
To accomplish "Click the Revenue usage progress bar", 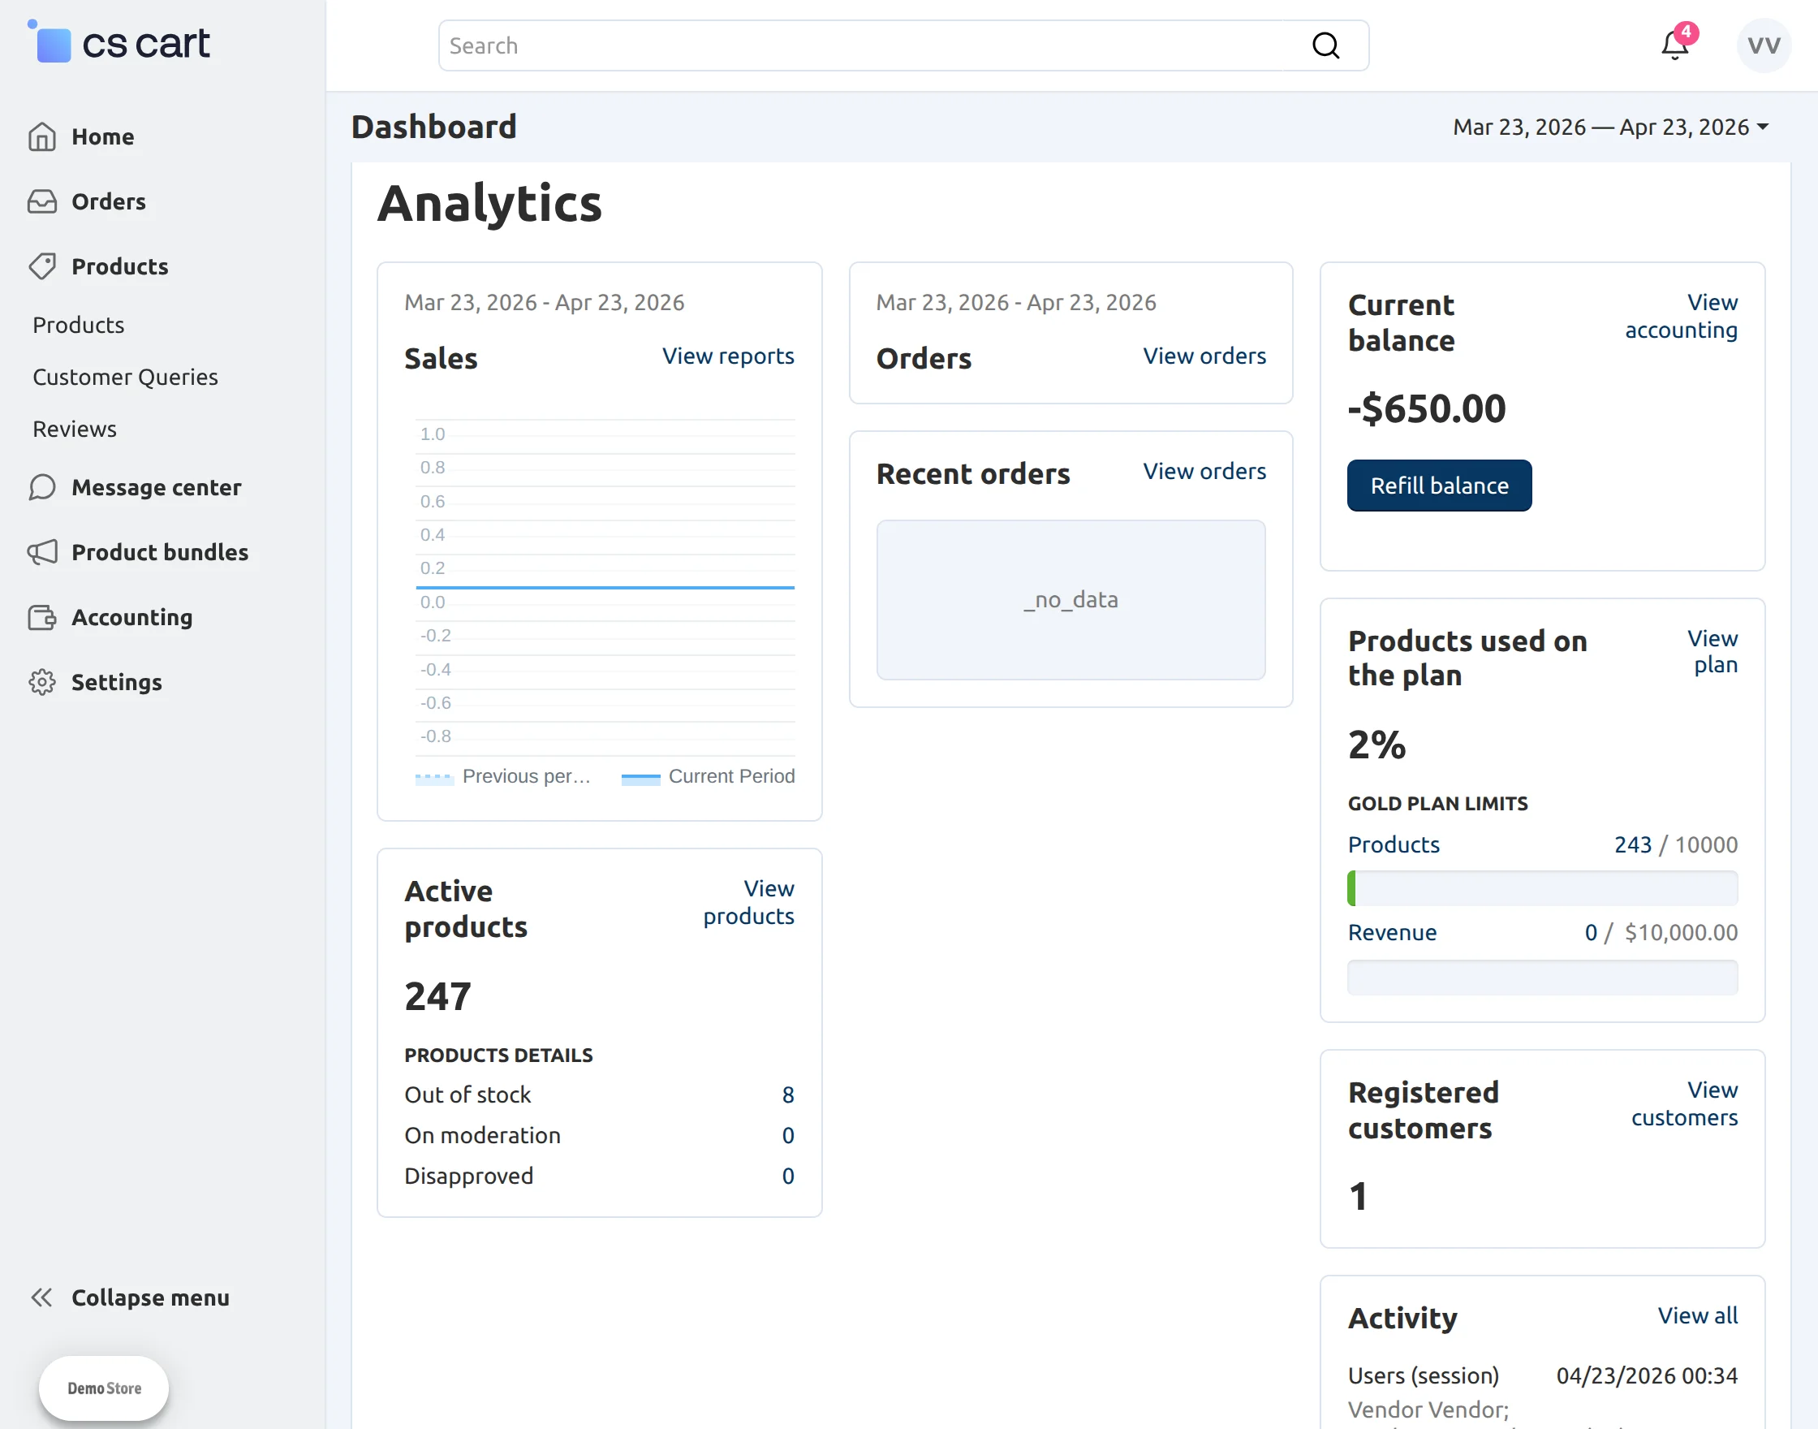I will [1542, 978].
